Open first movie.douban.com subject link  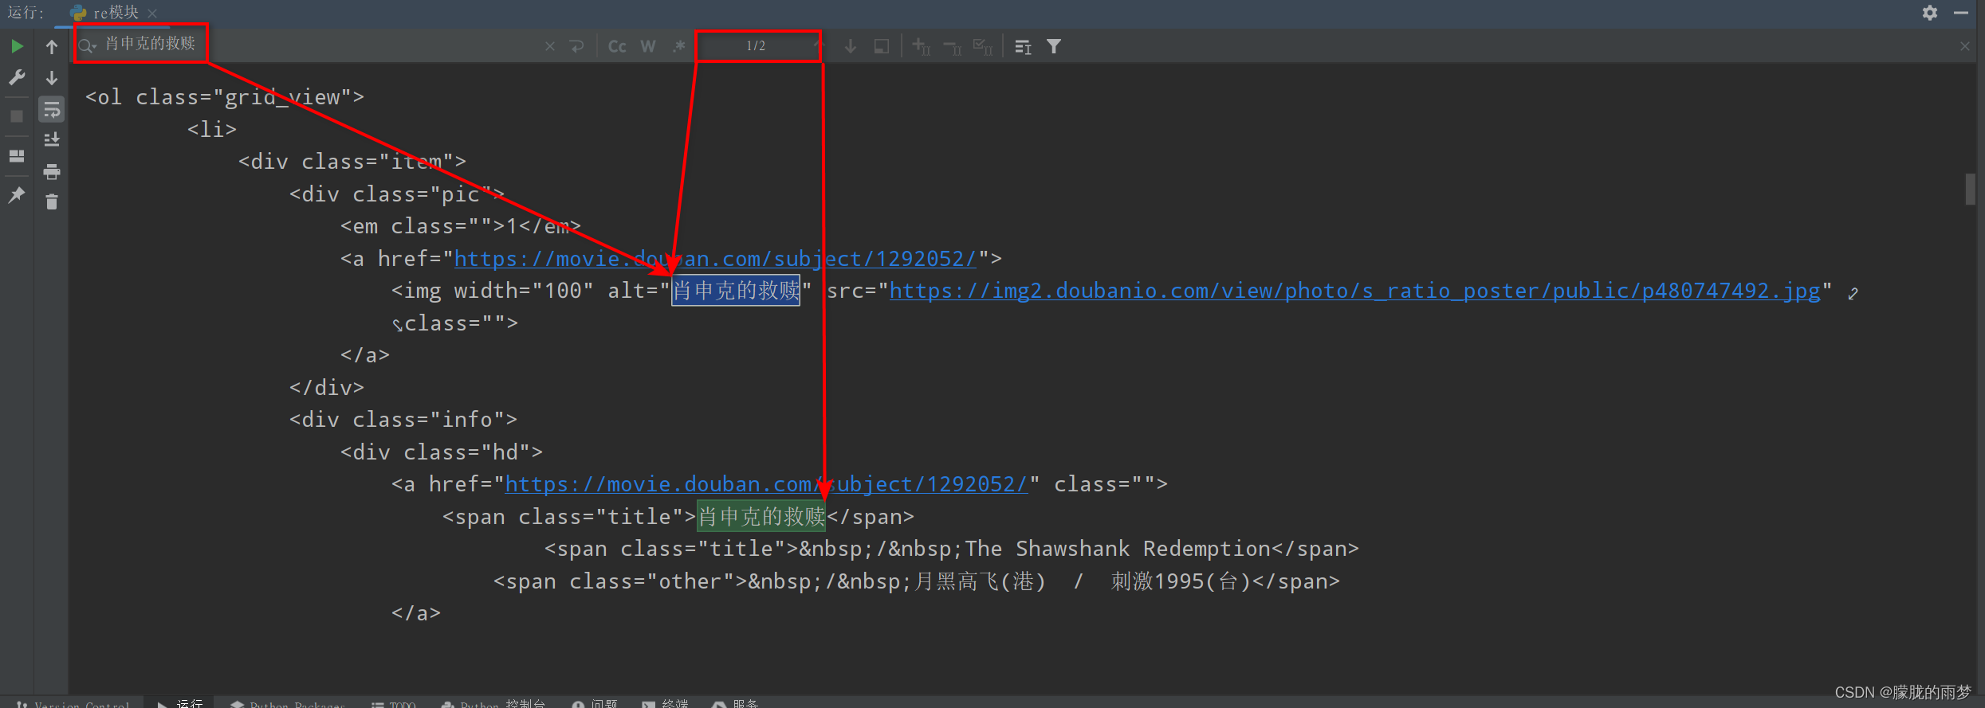[x=715, y=259]
